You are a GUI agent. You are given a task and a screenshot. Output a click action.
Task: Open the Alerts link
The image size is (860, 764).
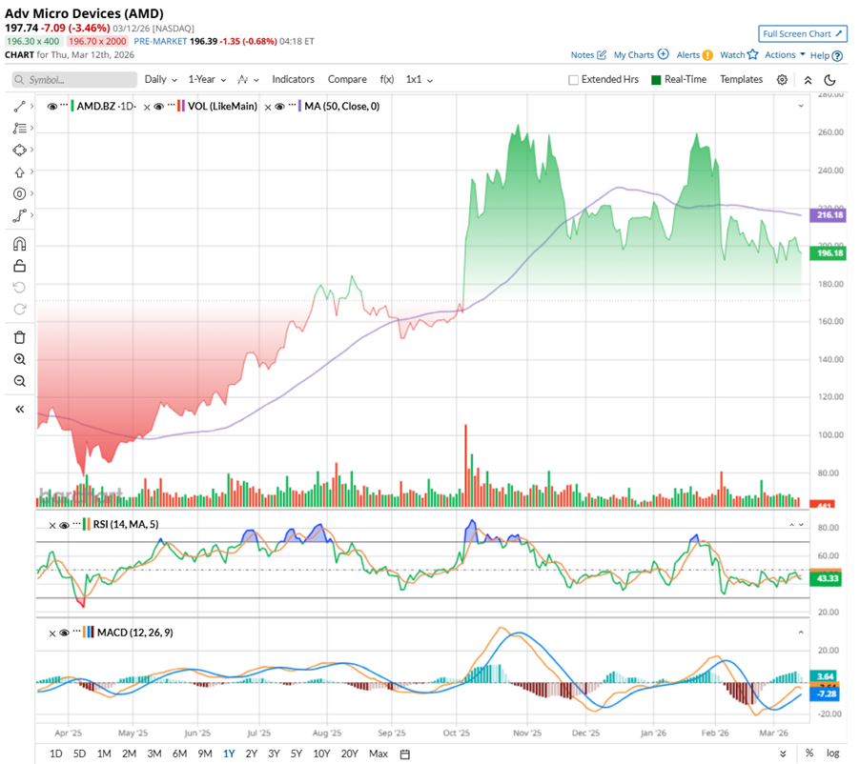pos(687,55)
